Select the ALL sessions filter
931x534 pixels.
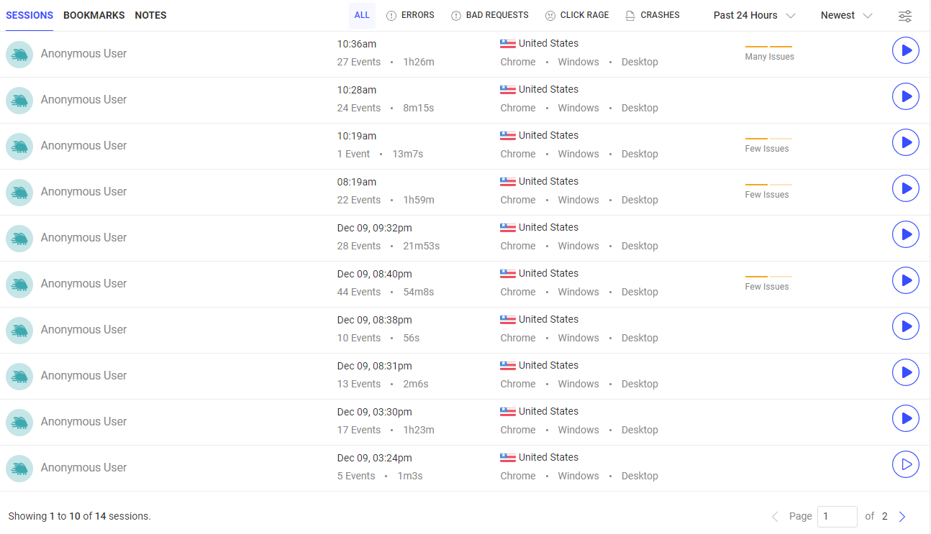click(362, 15)
